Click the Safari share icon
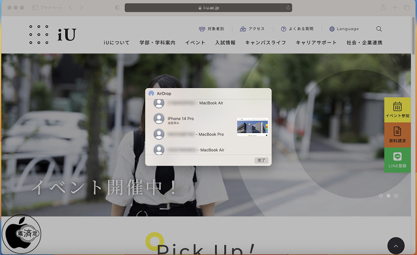The image size is (417, 255). (383, 7)
